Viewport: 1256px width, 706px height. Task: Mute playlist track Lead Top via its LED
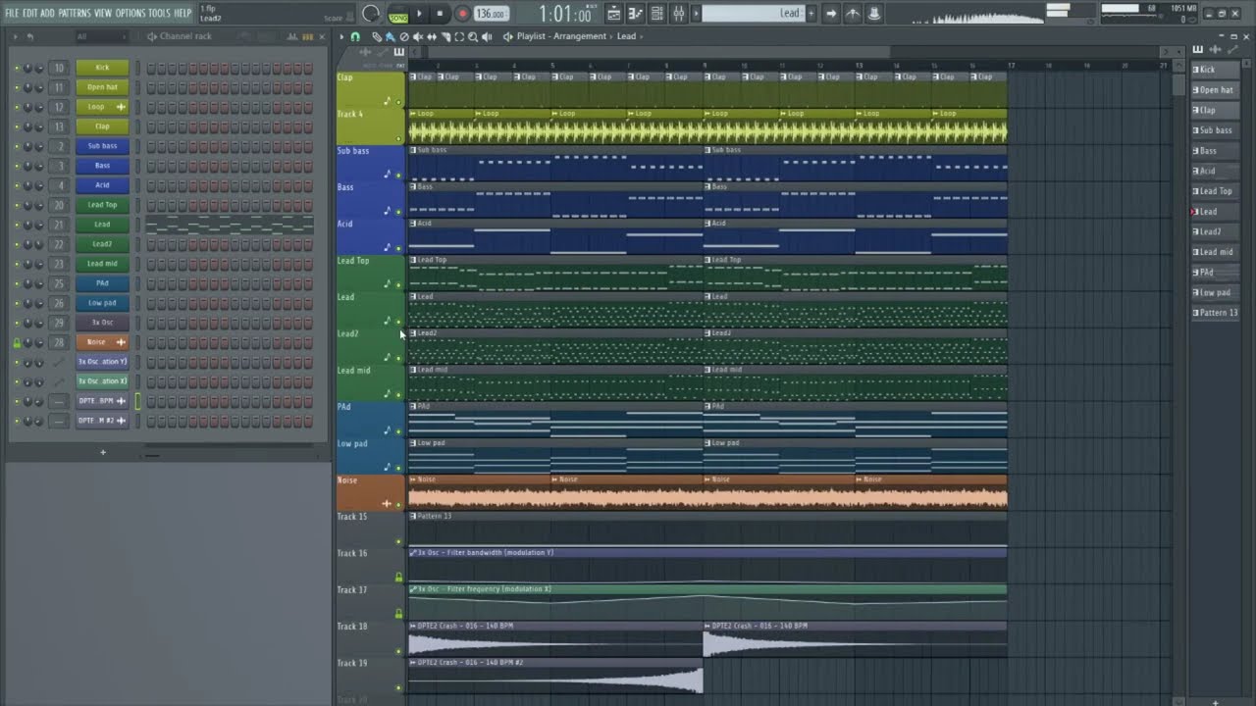click(398, 285)
